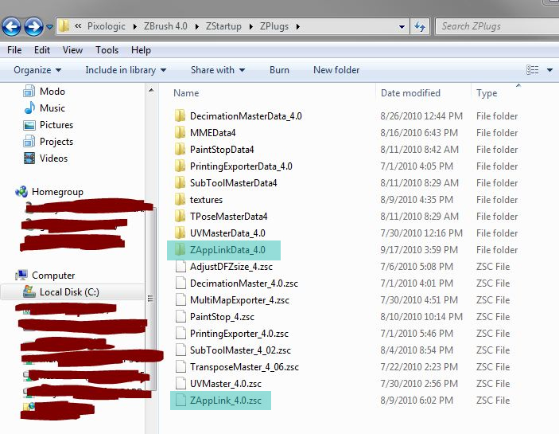Select the SubToolMaster_4_02.zsc file icon
The height and width of the screenshot is (434, 559).
tap(181, 350)
